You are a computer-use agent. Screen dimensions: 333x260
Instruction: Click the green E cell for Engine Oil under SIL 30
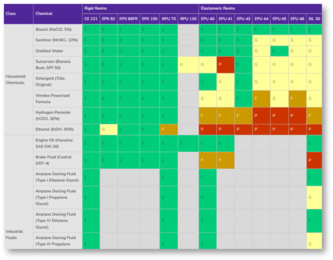click(314, 143)
